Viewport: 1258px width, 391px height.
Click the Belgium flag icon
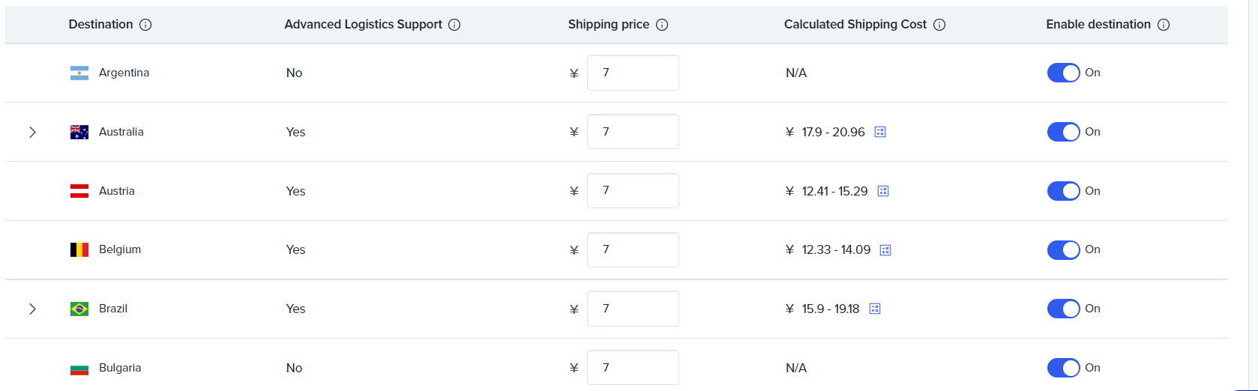79,249
